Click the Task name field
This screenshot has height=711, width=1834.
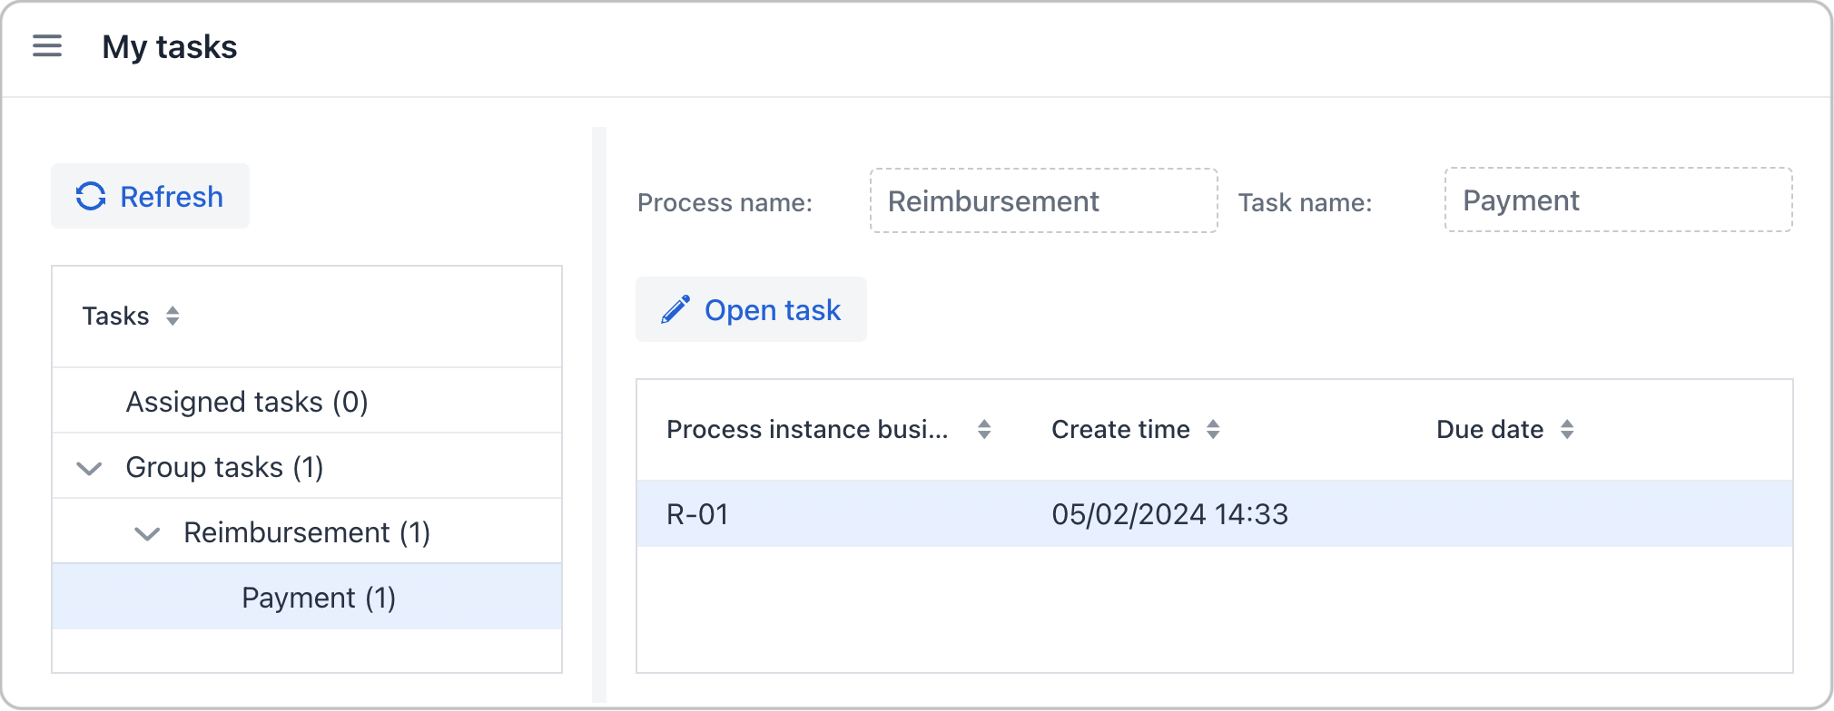point(1618,200)
